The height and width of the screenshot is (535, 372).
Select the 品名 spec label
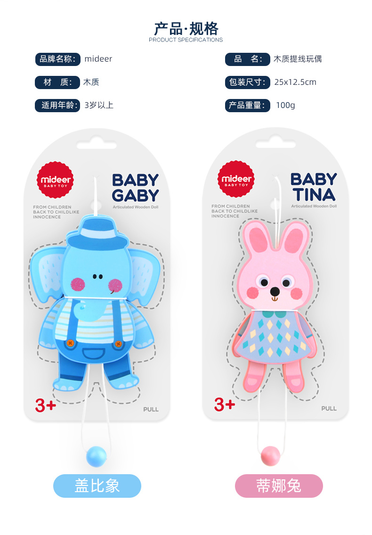coord(248,59)
